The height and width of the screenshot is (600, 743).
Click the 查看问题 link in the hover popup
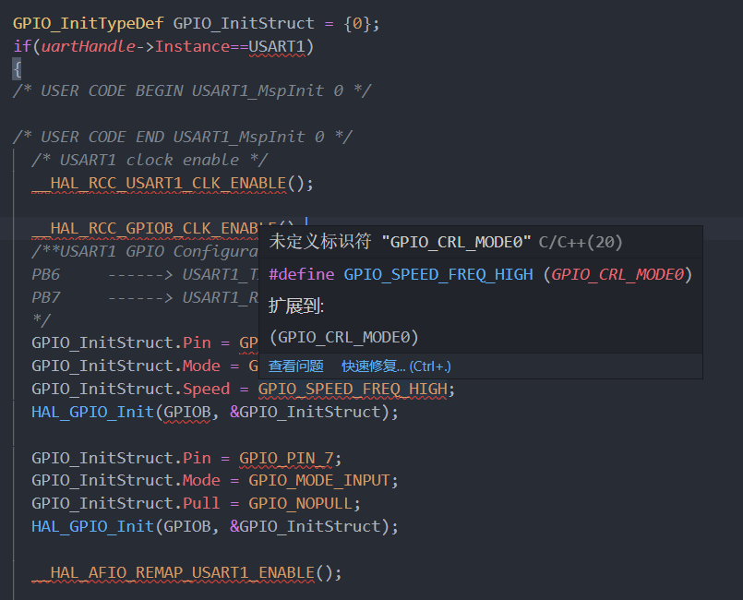(x=295, y=366)
